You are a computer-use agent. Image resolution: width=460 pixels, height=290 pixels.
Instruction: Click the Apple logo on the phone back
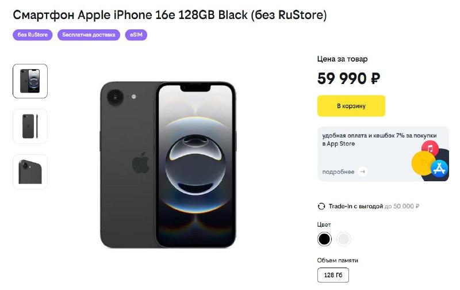pyautogui.click(x=141, y=162)
